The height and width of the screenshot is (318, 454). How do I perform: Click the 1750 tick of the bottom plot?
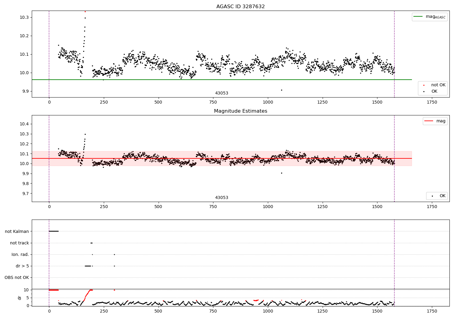click(432, 311)
